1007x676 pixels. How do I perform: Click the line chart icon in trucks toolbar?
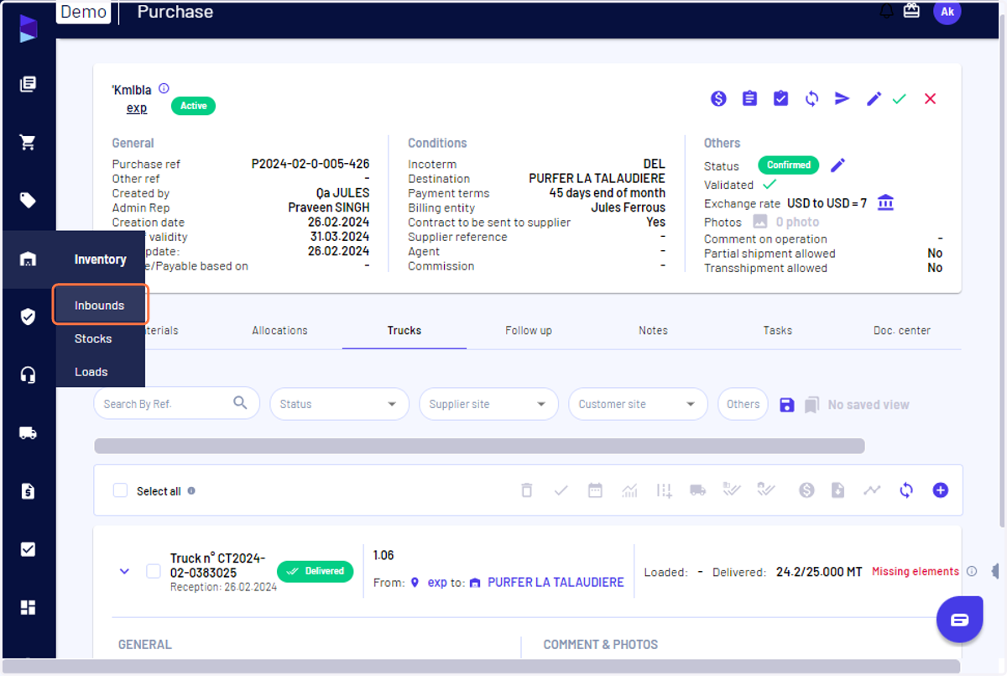click(872, 490)
